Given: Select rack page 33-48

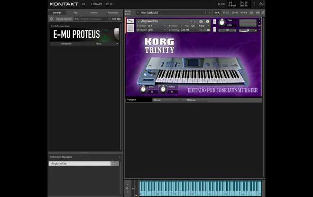Looking at the screenshot, I should tap(235, 13).
